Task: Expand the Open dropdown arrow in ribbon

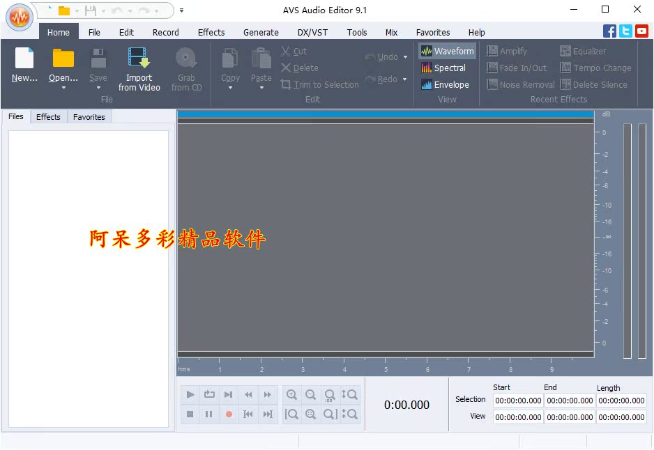Action: coord(63,88)
